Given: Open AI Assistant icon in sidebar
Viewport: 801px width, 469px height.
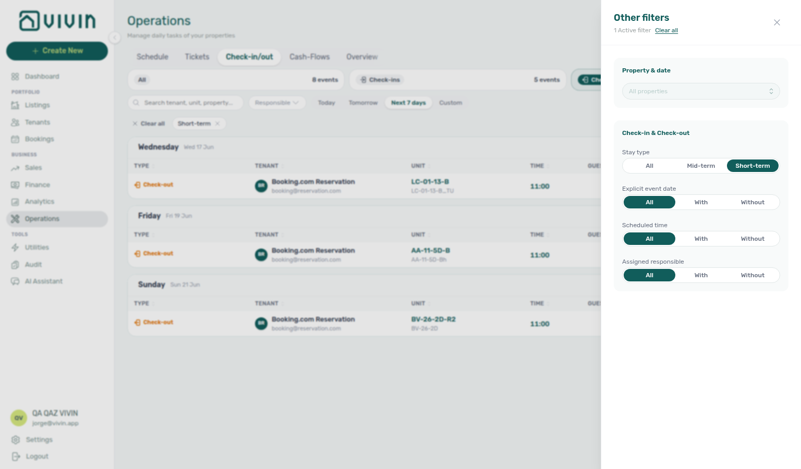Looking at the screenshot, I should [15, 281].
